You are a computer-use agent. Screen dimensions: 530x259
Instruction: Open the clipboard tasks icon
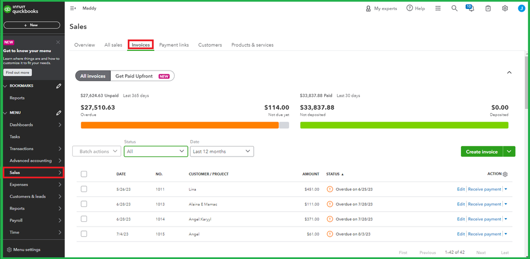(488, 8)
